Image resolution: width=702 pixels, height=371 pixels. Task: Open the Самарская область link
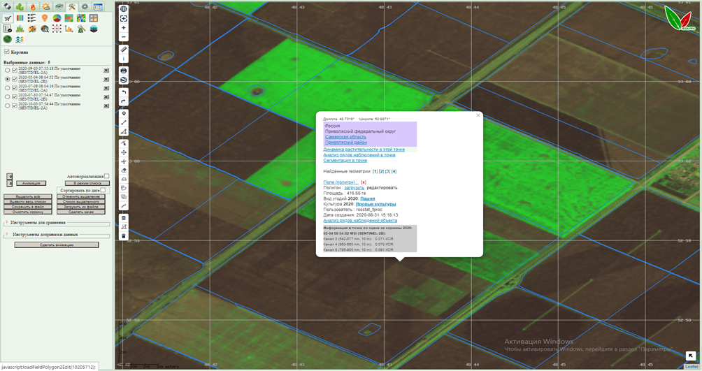coord(345,137)
